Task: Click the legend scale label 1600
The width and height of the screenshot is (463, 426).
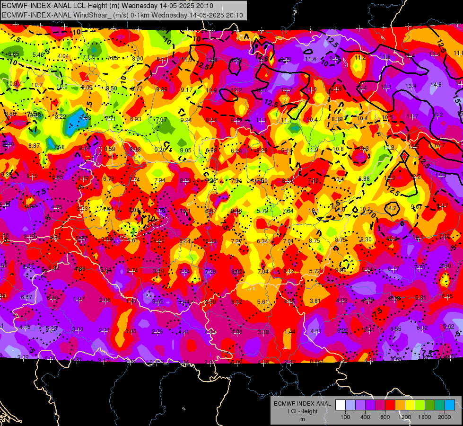Action: pyautogui.click(x=424, y=417)
